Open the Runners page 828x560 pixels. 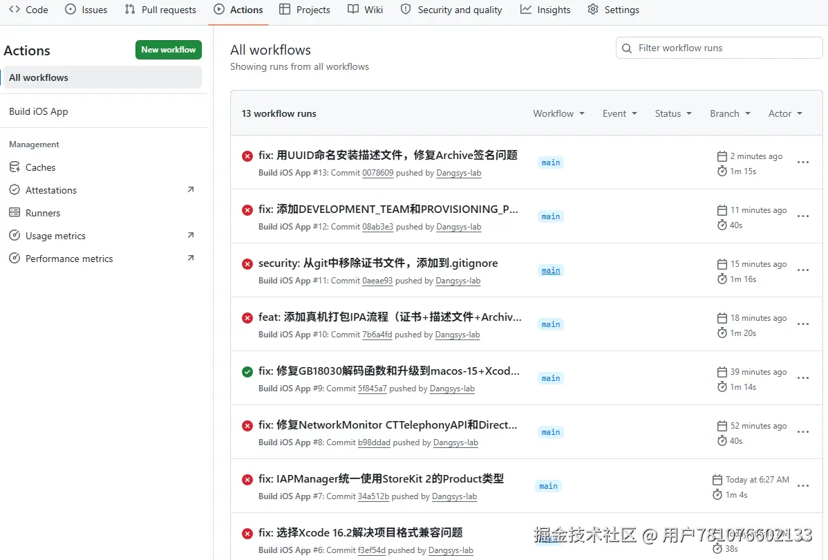pos(43,213)
